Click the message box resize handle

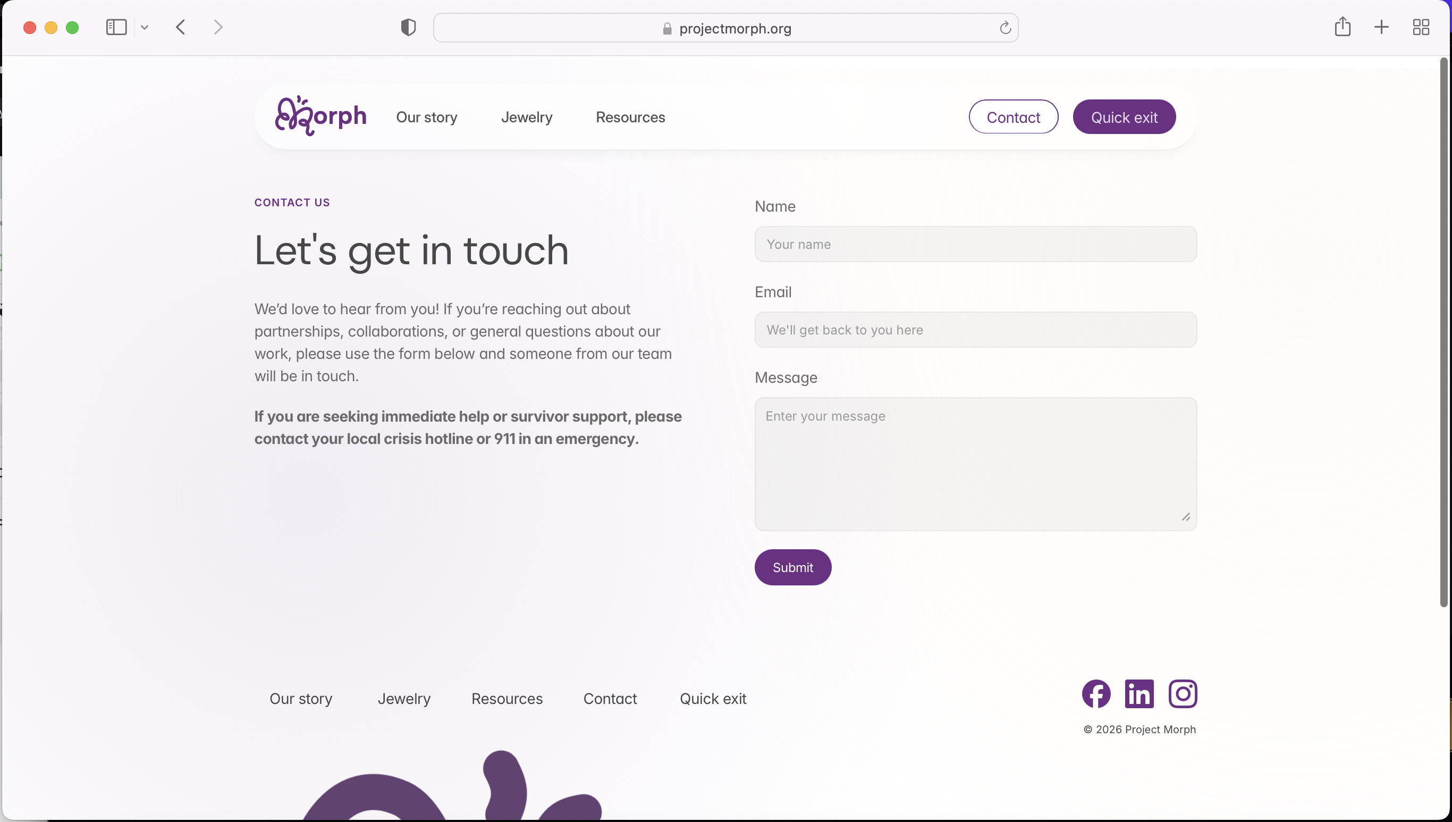coord(1186,517)
